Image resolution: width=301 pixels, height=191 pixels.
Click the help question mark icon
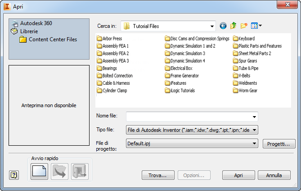tap(14, 175)
